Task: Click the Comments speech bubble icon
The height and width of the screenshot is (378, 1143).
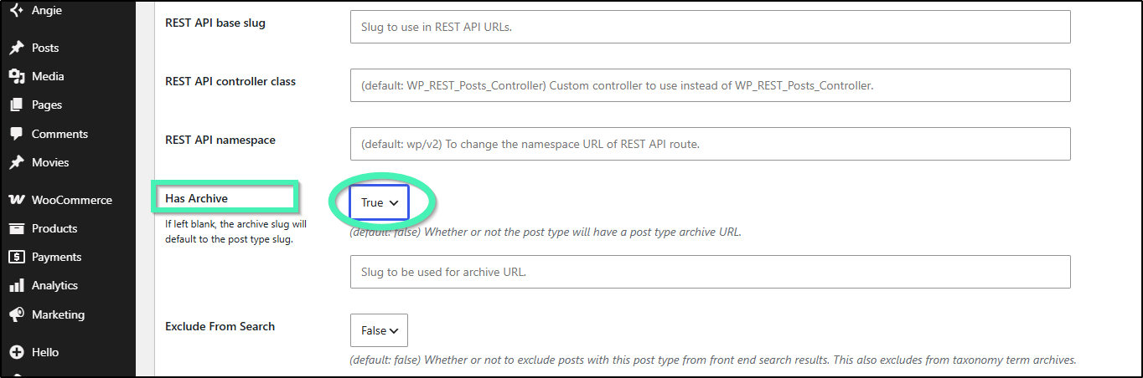Action: point(16,134)
